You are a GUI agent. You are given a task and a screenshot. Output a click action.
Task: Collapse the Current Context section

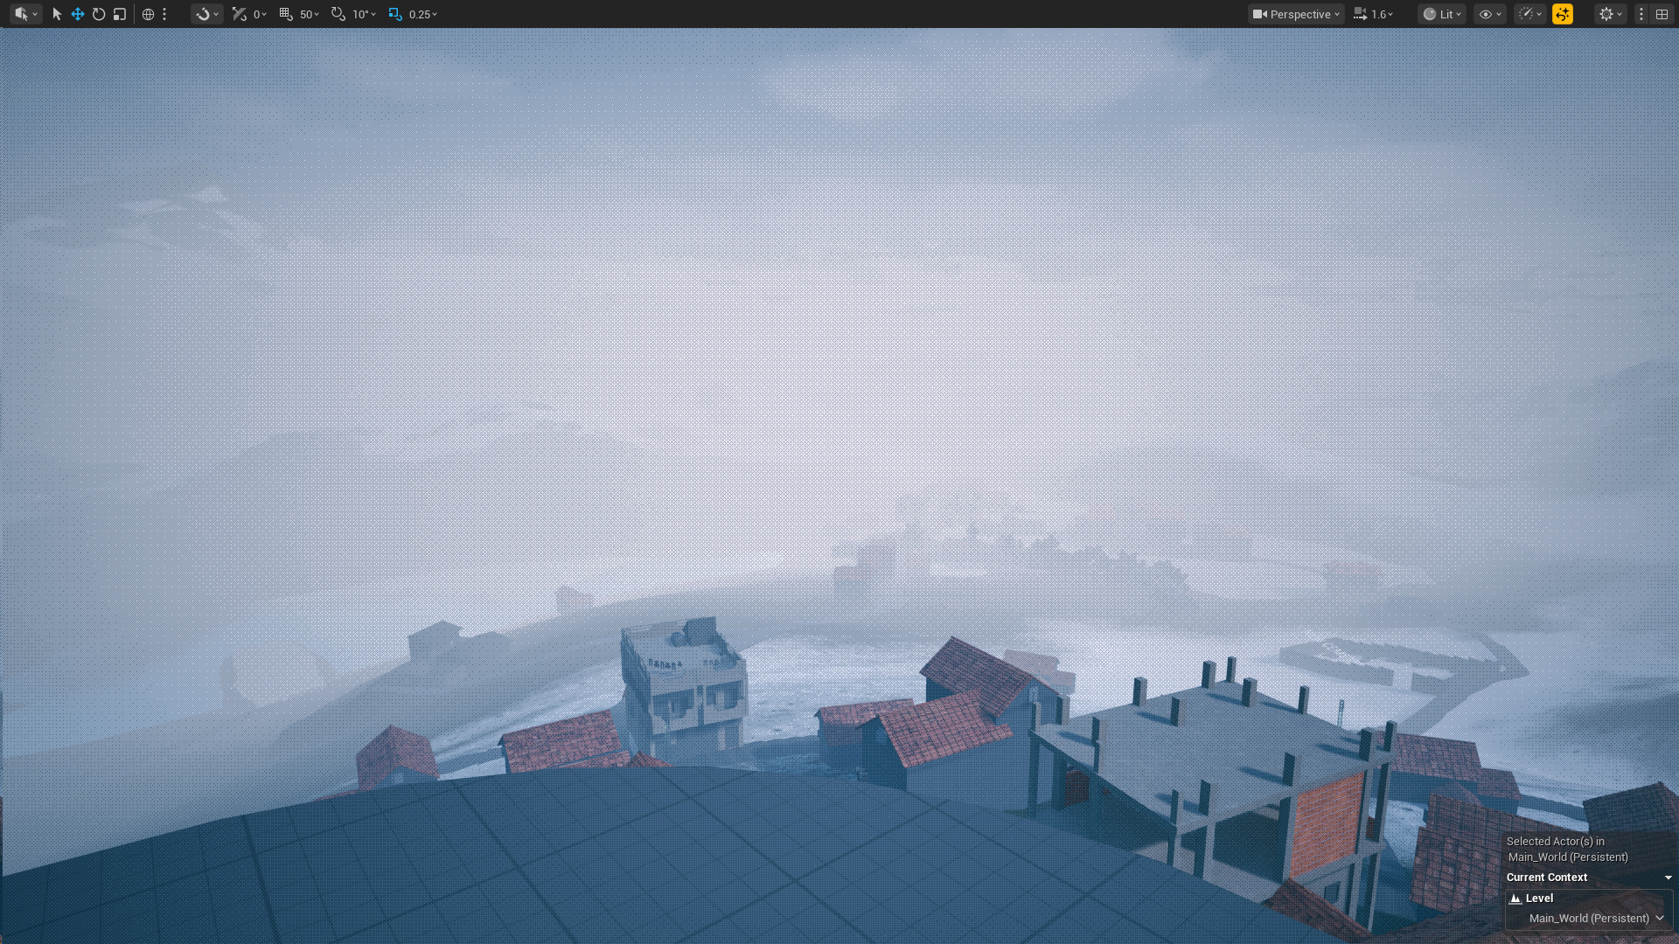(1668, 878)
